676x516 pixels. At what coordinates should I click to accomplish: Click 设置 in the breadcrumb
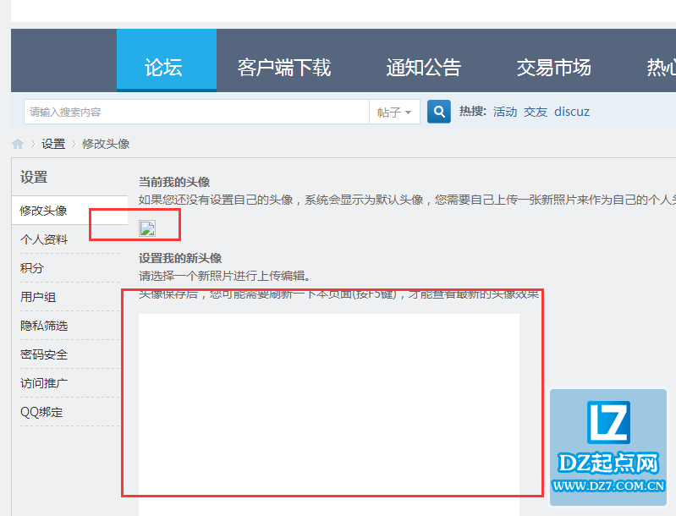click(53, 144)
